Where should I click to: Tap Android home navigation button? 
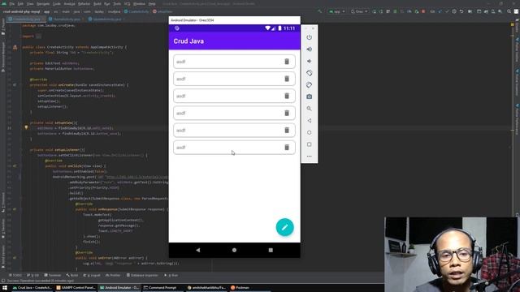234,251
